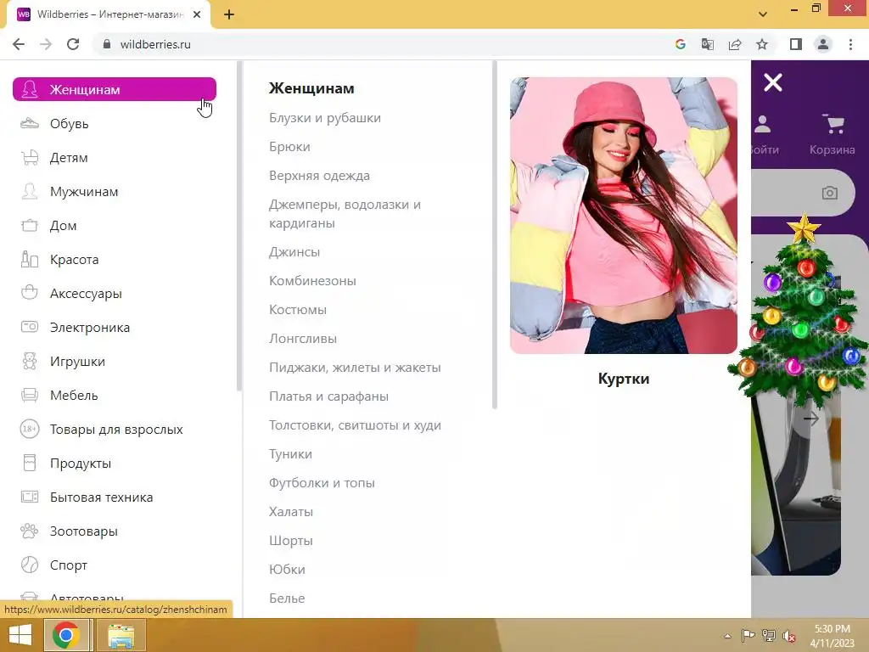The height and width of the screenshot is (652, 869).
Task: Click the 18+ icon for Товары для взрослых
Action: [30, 429]
